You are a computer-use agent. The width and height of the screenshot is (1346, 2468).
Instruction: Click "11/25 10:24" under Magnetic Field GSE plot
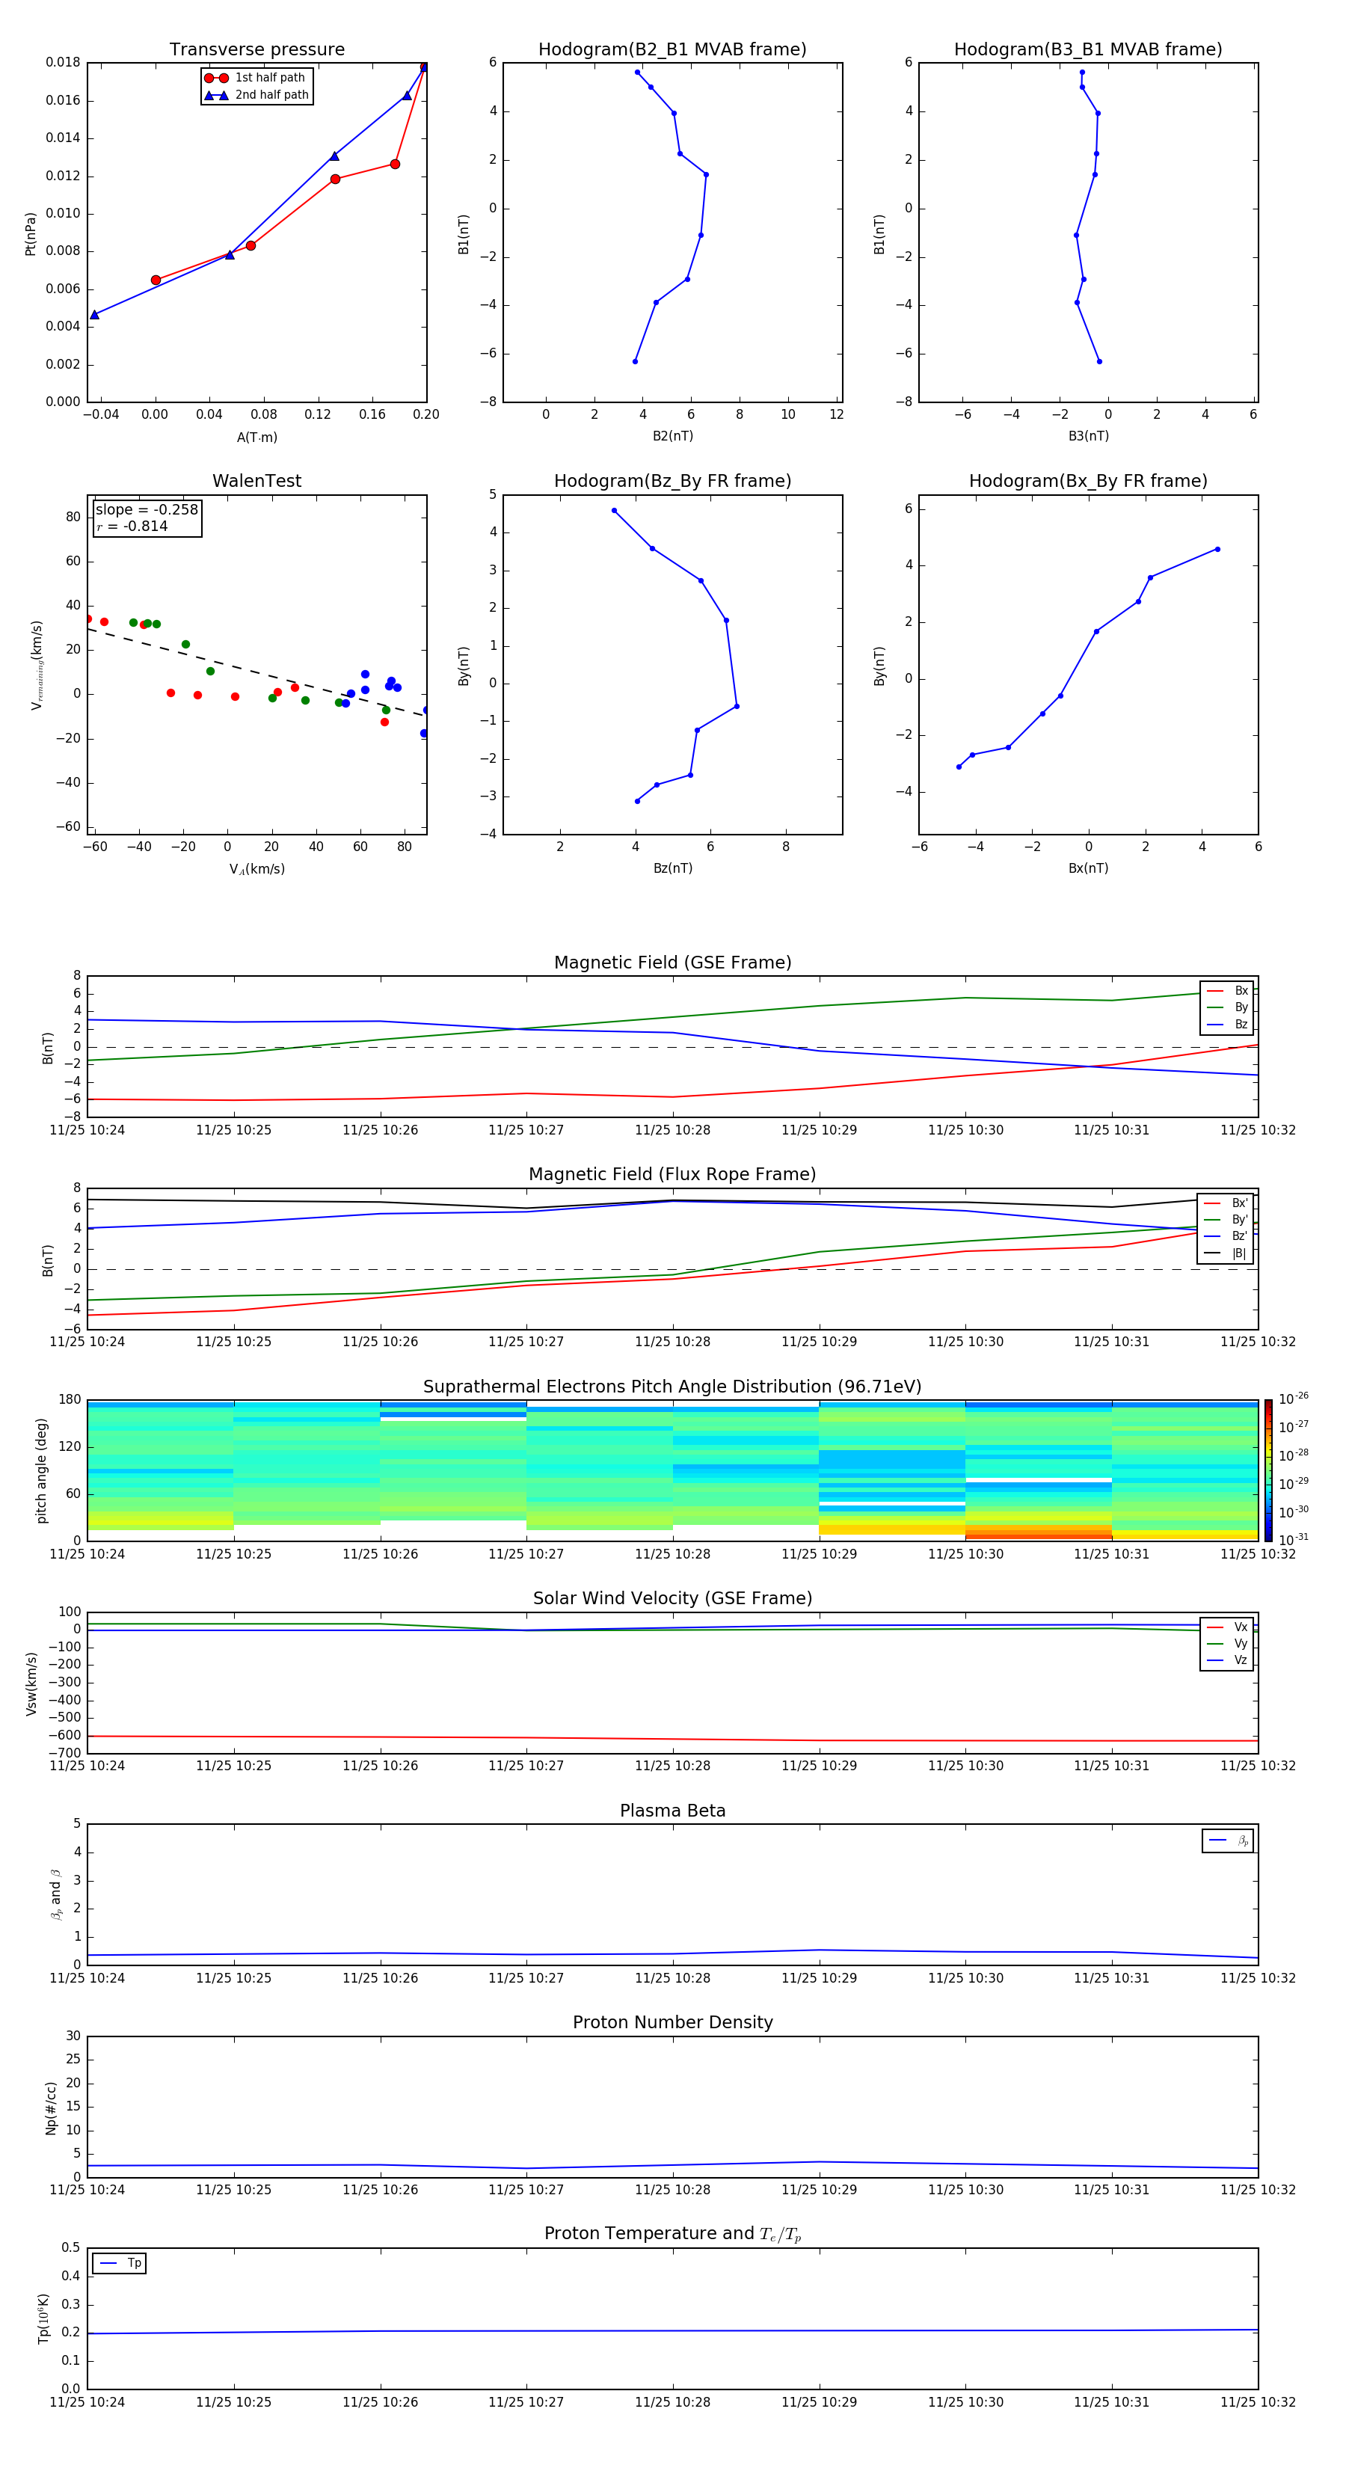87,1129
